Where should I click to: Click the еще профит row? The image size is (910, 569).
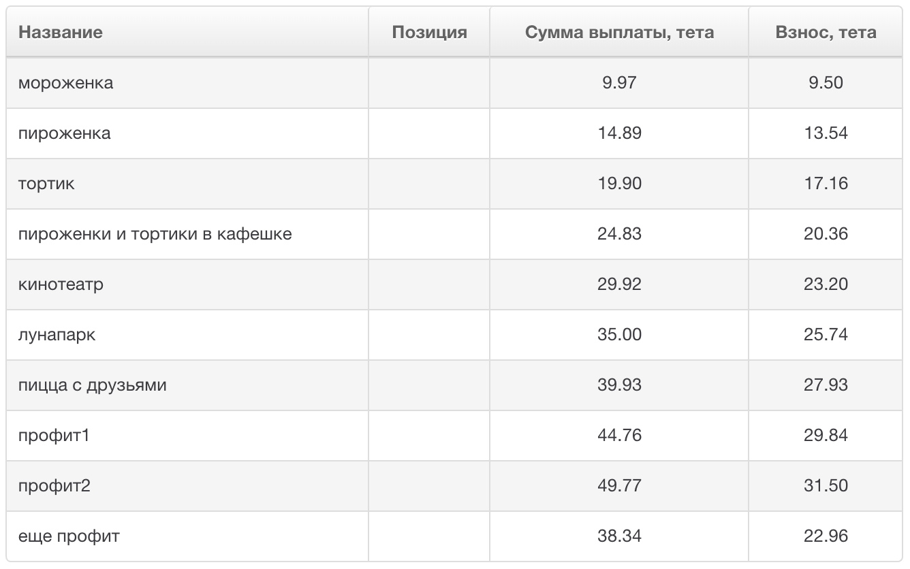click(x=69, y=536)
